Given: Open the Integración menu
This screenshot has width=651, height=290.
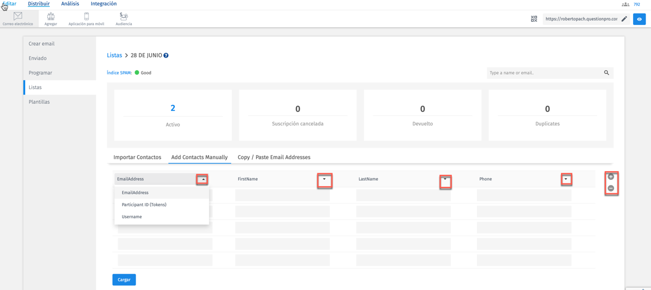Looking at the screenshot, I should pos(104,4).
